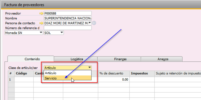Click the Número de referencia field

coord(68,28)
